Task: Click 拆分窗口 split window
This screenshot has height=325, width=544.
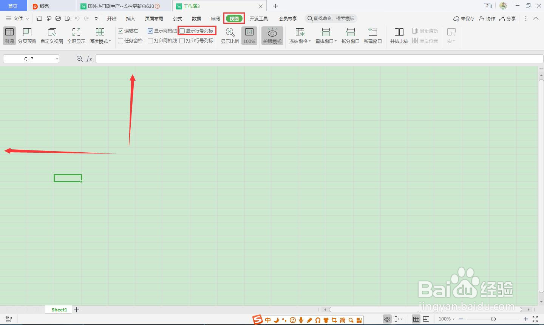Action: pyautogui.click(x=350, y=36)
